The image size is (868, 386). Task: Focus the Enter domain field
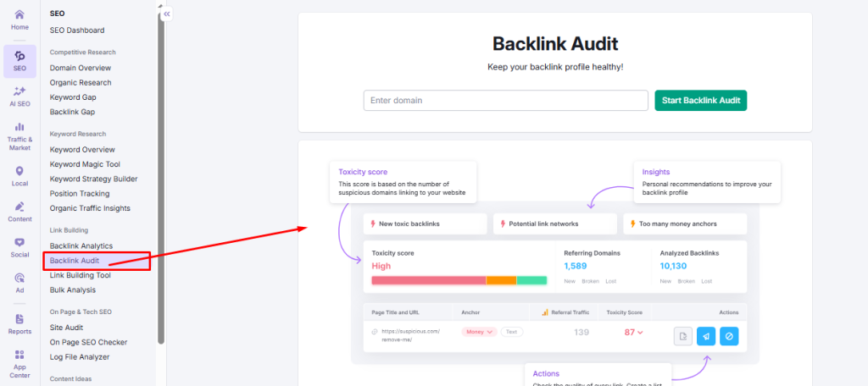click(x=505, y=101)
